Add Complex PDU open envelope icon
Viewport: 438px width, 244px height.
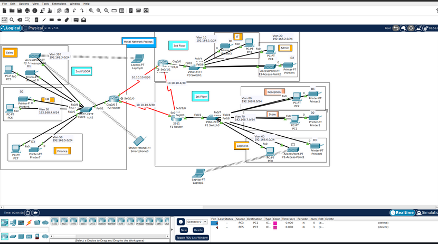83,20
